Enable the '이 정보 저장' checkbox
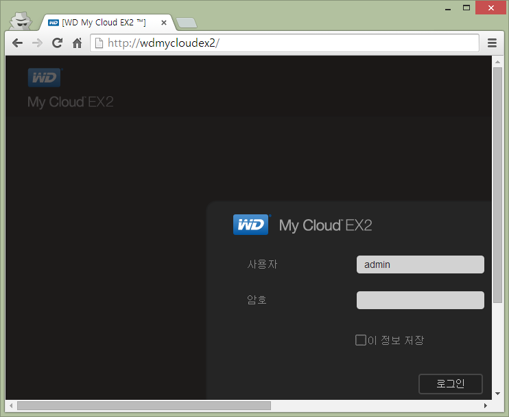The height and width of the screenshot is (417, 509). pyautogui.click(x=361, y=340)
